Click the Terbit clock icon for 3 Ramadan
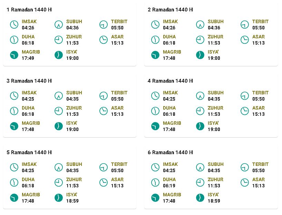Viewport: 282px width, 215px height. pos(104,96)
